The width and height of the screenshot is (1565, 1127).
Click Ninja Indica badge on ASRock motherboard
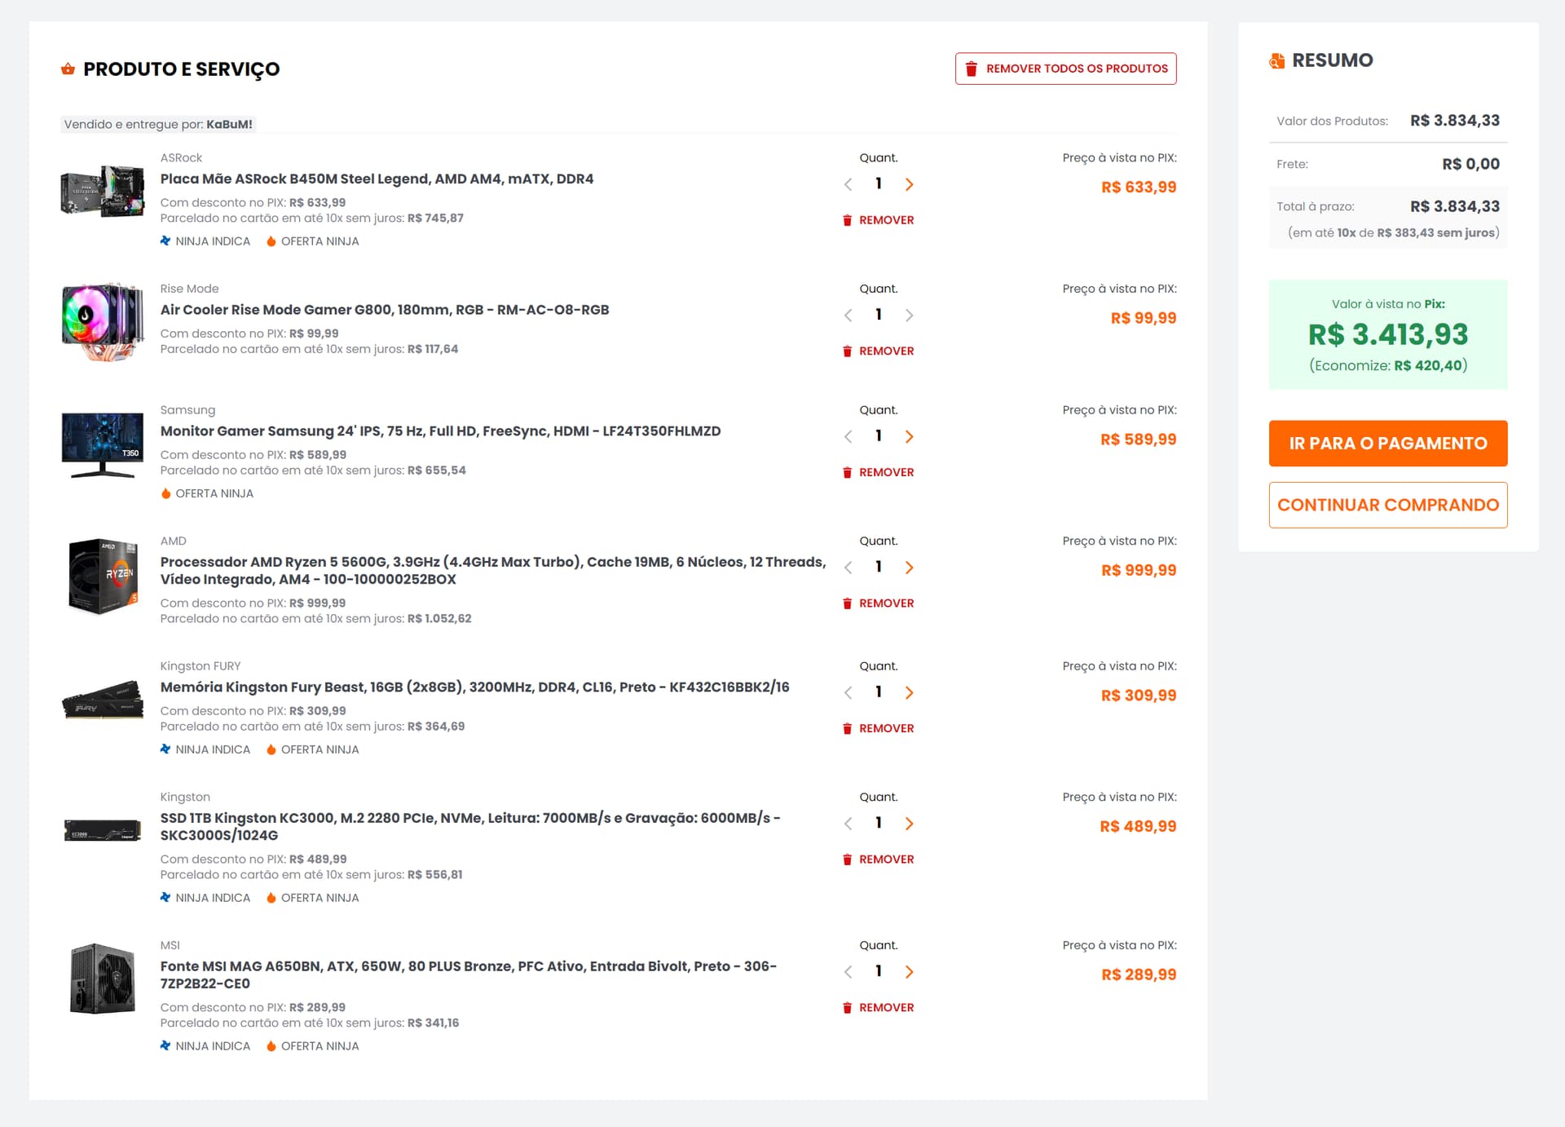click(x=205, y=241)
